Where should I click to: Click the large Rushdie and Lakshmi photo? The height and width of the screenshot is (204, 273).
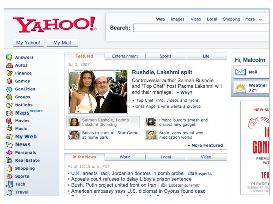click(x=98, y=92)
